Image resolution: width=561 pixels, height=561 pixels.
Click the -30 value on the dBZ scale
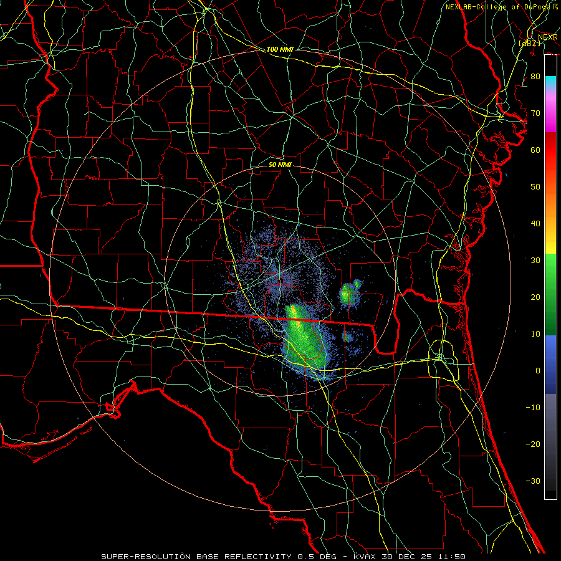tap(533, 481)
